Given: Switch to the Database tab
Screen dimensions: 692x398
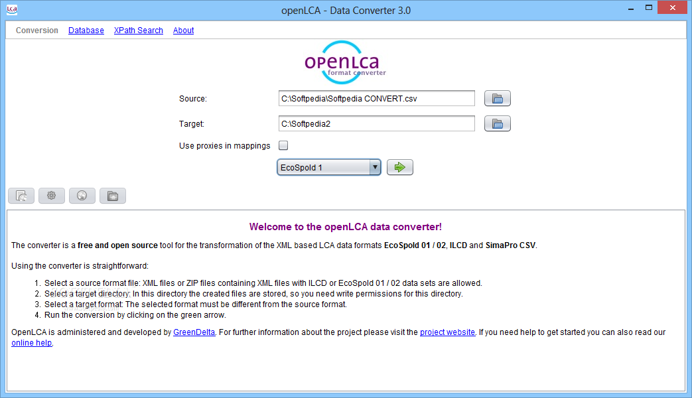Looking at the screenshot, I should coord(86,31).
